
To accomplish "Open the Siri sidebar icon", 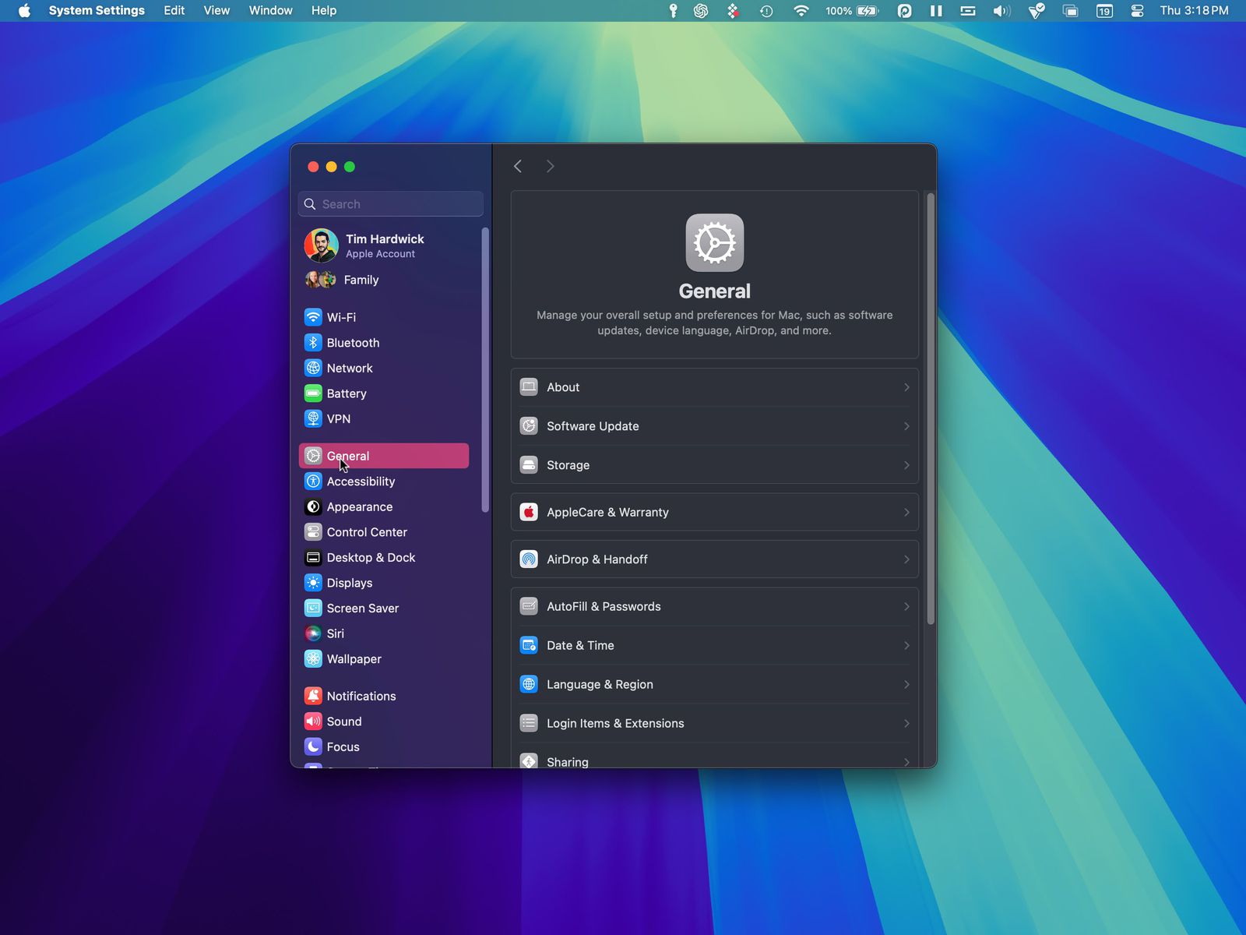I will click(x=313, y=633).
